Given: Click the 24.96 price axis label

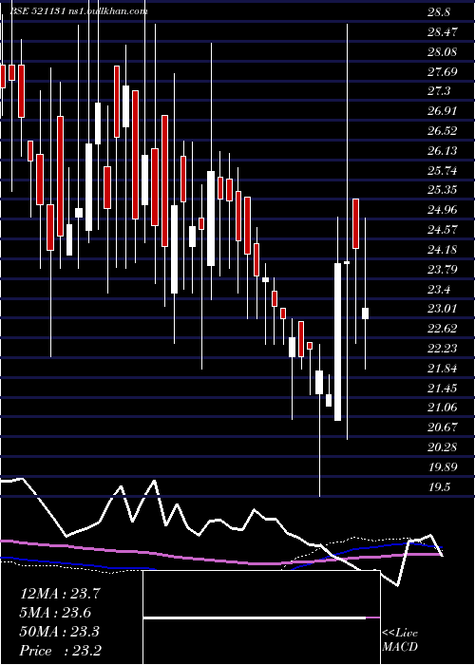Looking at the screenshot, I should coord(442,210).
